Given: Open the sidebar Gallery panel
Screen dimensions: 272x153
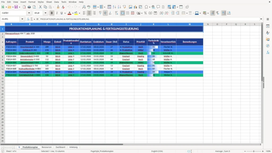Looking at the screenshot, I should point(268,39).
